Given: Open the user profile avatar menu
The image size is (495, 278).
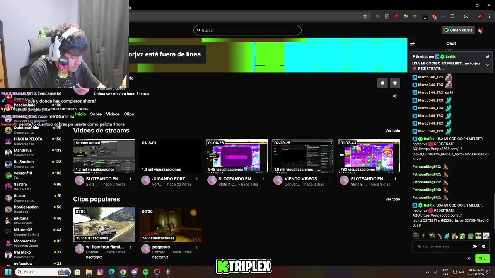Looking at the screenshot, I should click(x=480, y=30).
